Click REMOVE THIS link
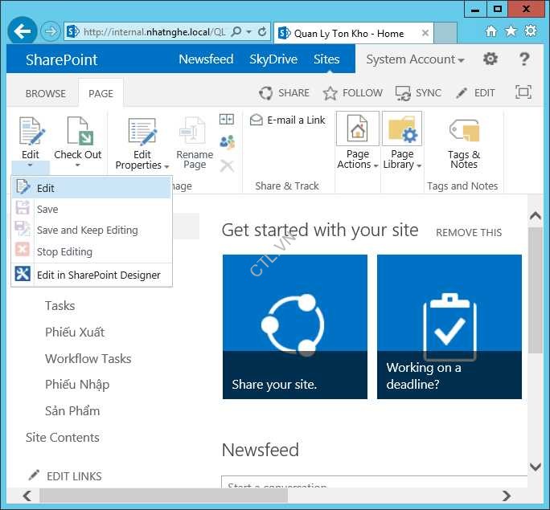This screenshot has width=550, height=510. click(468, 232)
